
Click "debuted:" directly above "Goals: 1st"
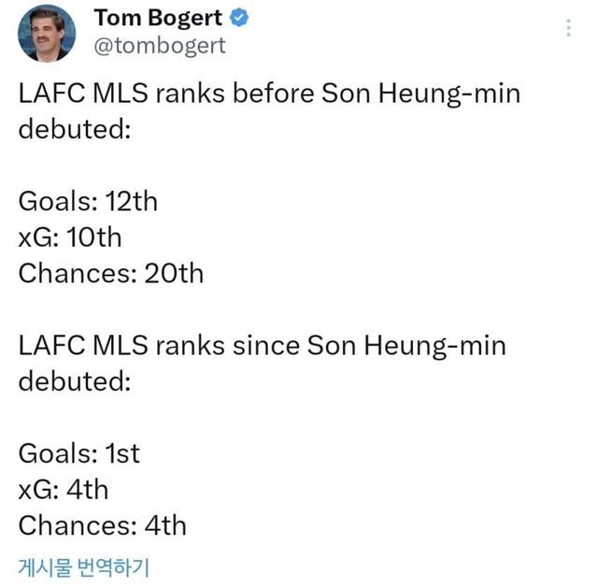coord(75,381)
